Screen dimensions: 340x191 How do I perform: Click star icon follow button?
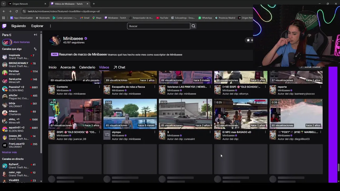(x=248, y=40)
